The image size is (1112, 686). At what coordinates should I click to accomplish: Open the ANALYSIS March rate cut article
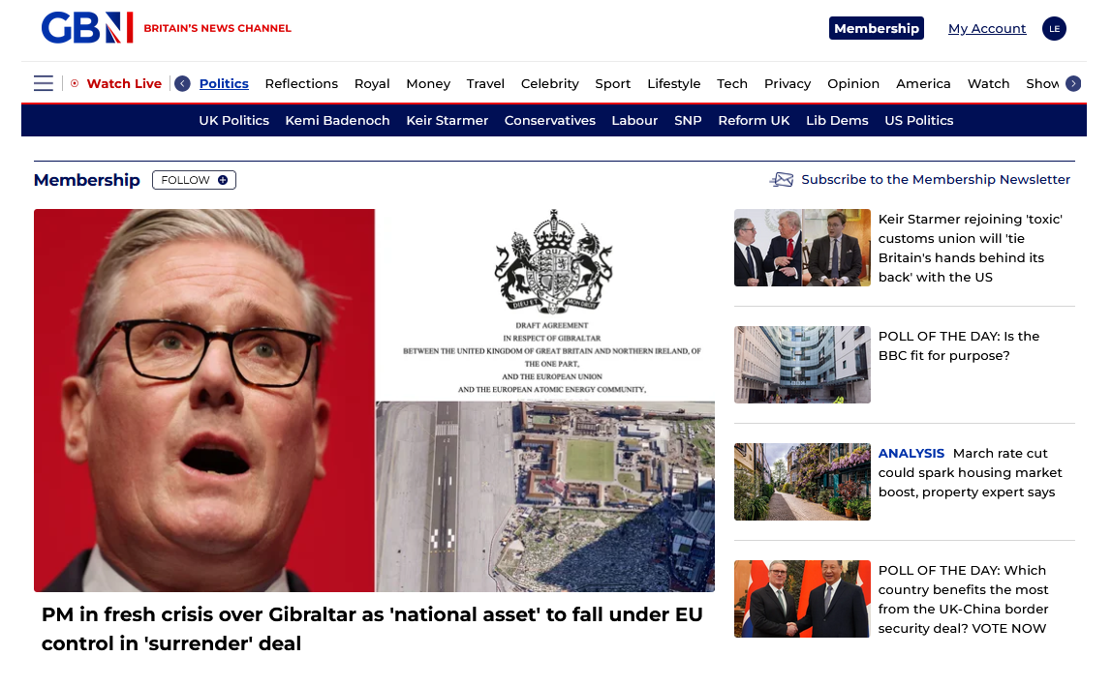click(x=970, y=473)
